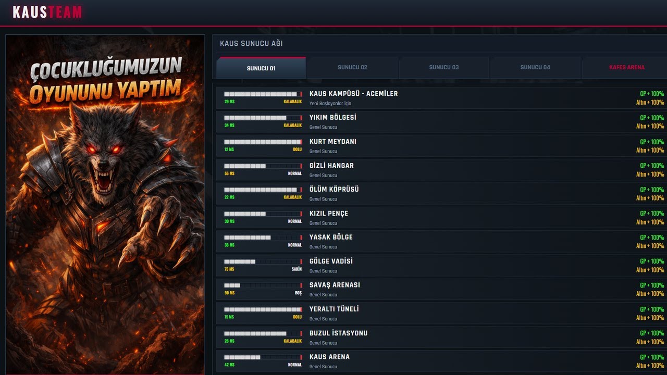This screenshot has height=375, width=667.
Task: Click the SAVAŞ ARENASI load bar
Action: 263,285
